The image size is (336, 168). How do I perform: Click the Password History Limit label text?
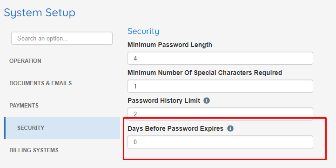point(164,101)
